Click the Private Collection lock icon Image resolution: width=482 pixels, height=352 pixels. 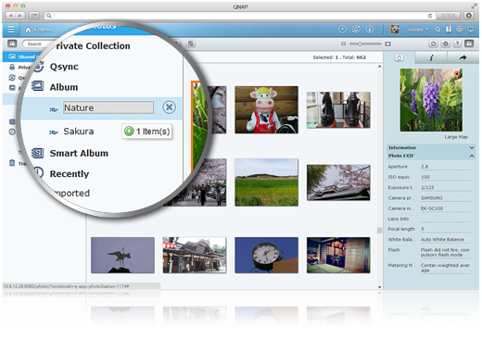tap(12, 67)
